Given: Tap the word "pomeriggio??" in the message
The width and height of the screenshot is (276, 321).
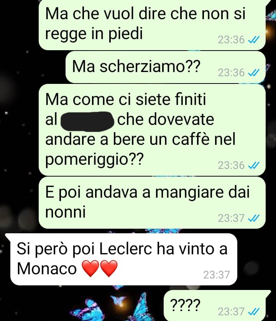Looking at the screenshot, I should (94, 160).
